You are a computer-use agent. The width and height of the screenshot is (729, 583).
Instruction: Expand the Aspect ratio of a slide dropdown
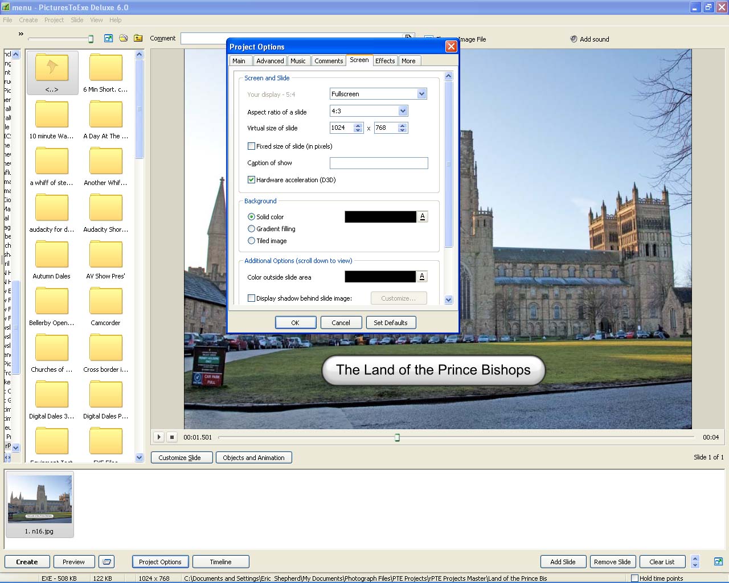403,112
